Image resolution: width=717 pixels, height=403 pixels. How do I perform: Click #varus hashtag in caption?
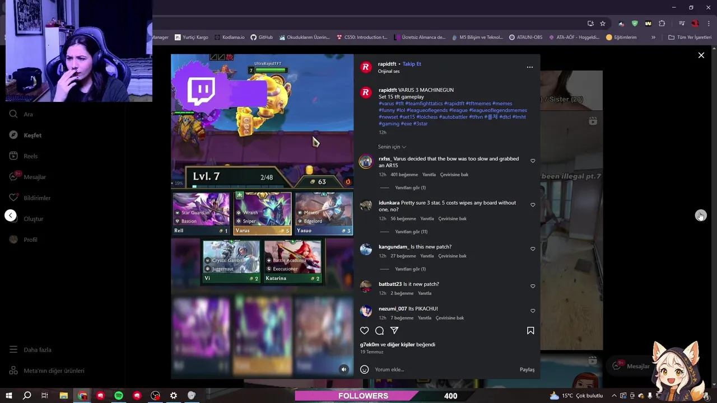(387, 104)
